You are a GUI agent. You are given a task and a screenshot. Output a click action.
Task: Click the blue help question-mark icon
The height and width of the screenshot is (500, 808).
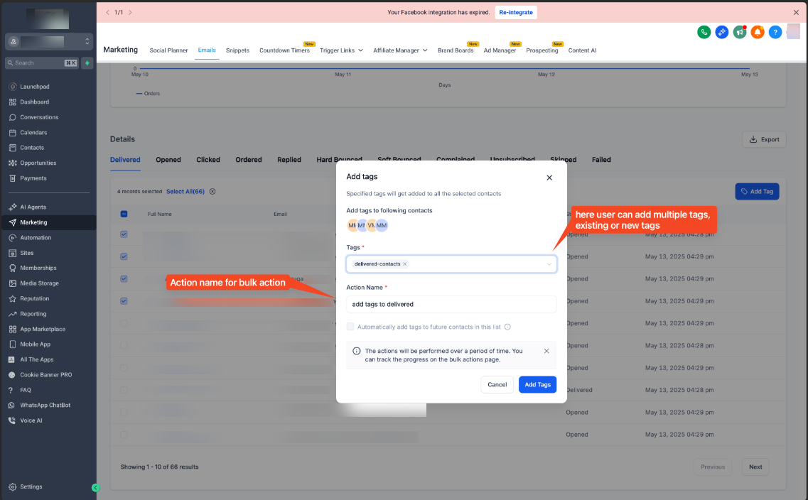pos(775,32)
